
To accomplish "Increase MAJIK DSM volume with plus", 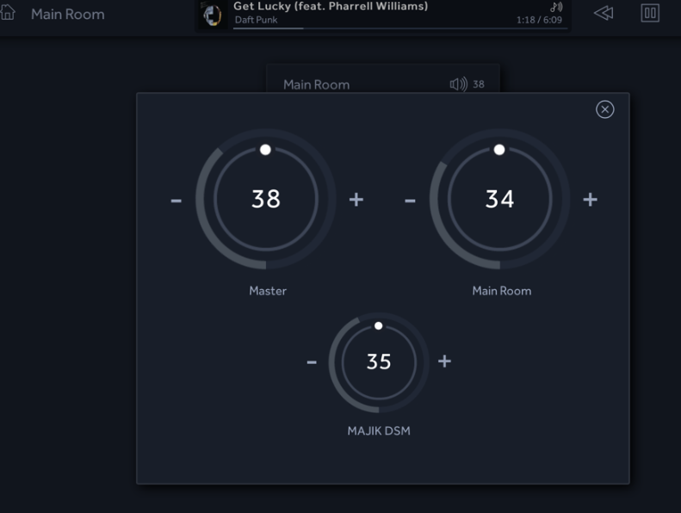I will 444,361.
